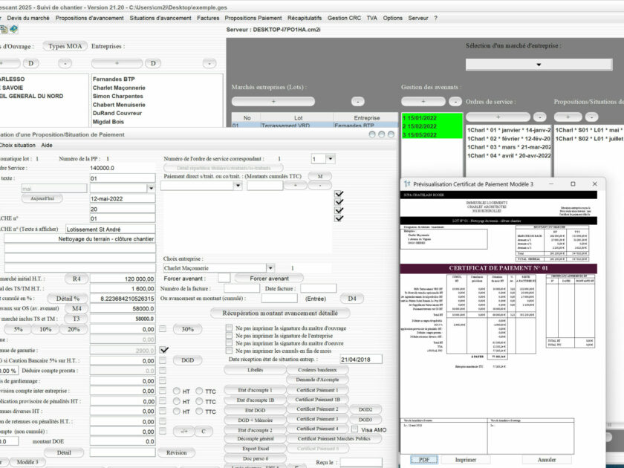Image resolution: width=624 pixels, height=468 pixels.
Task: Expand the service order number dropdown
Action: 331,159
